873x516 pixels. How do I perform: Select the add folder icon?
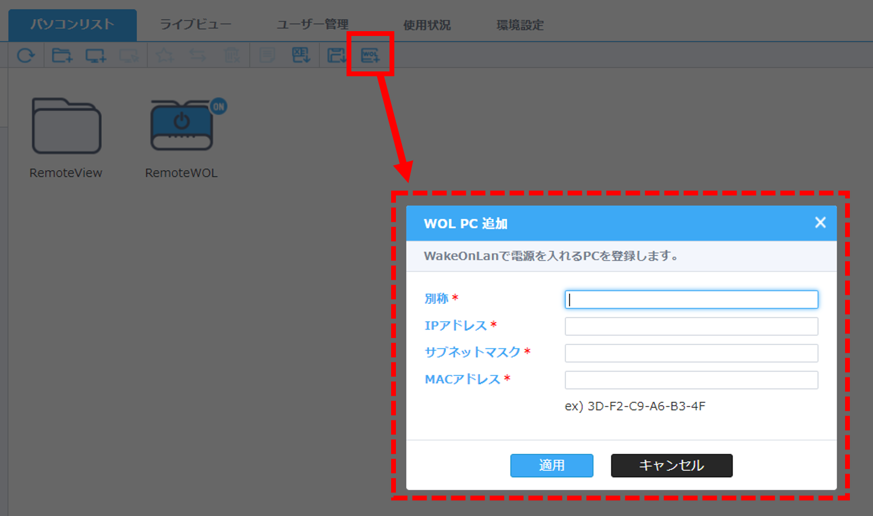[x=61, y=54]
